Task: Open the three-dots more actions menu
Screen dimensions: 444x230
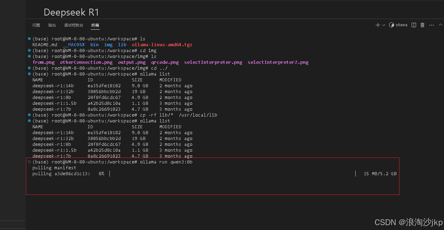Action: click(432, 25)
